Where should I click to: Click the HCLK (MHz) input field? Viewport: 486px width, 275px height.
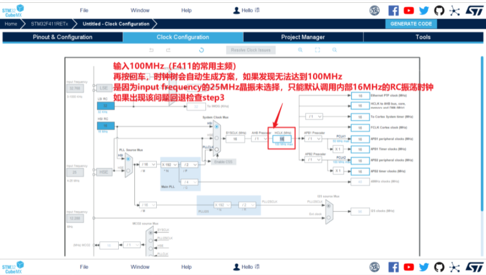coord(282,139)
